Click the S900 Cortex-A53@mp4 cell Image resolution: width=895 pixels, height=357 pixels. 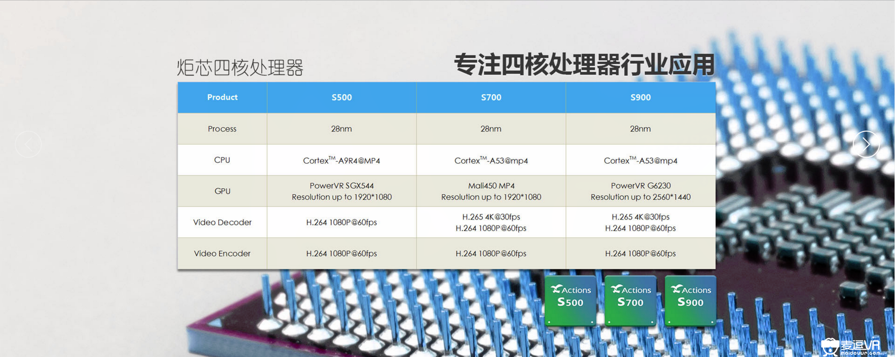click(x=641, y=160)
